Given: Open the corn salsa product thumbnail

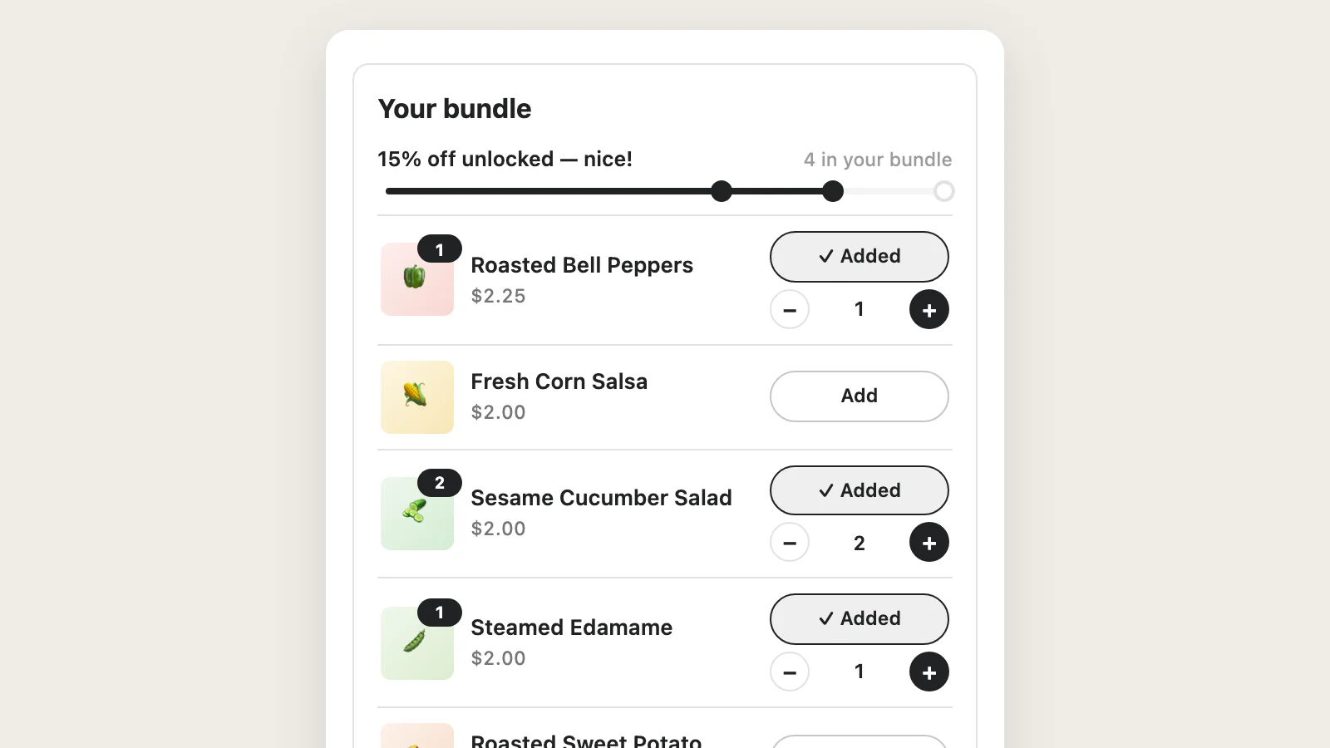Looking at the screenshot, I should point(417,397).
